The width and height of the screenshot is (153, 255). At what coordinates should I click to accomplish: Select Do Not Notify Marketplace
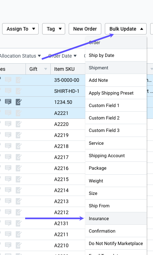click(x=116, y=244)
